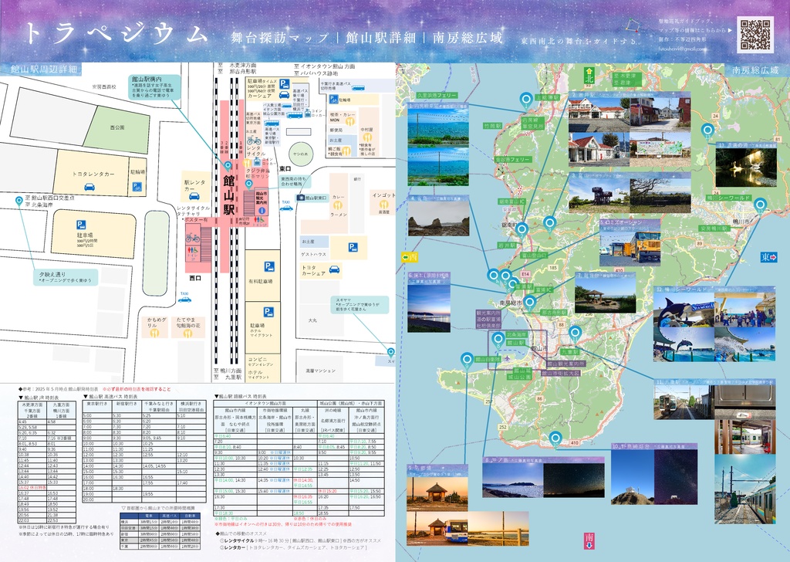Click map pin 13 on wide-area map
Viewport: 790px width, 562px height.
tap(708, 131)
